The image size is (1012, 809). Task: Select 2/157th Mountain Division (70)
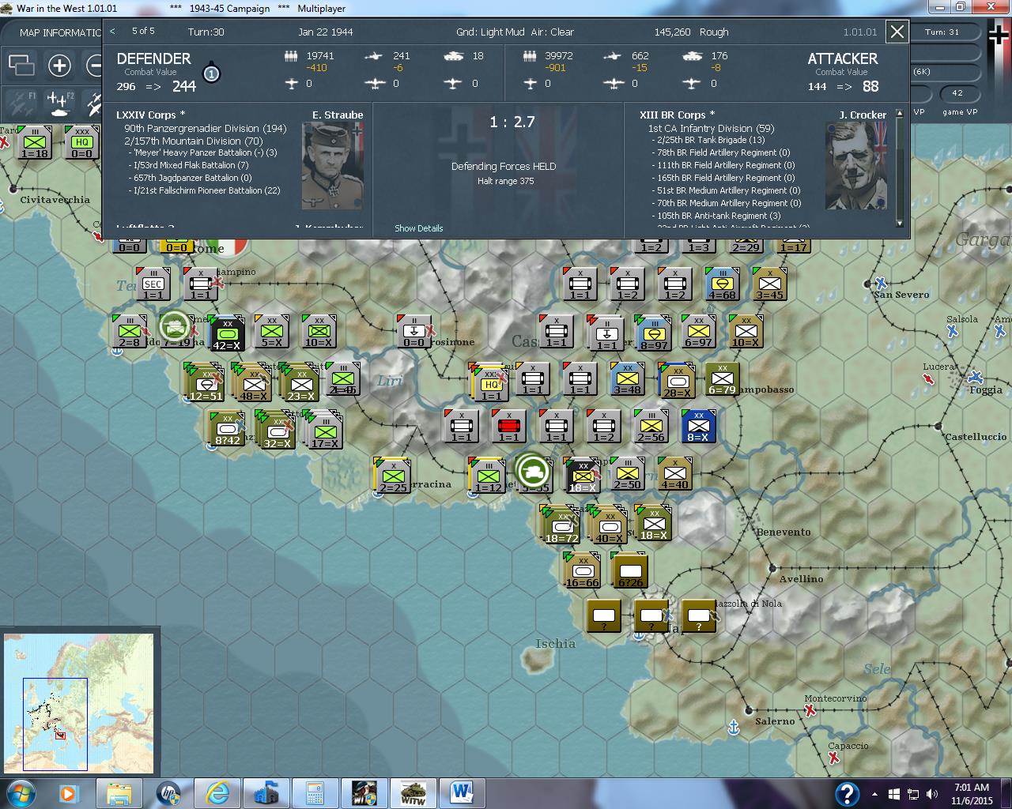click(193, 141)
